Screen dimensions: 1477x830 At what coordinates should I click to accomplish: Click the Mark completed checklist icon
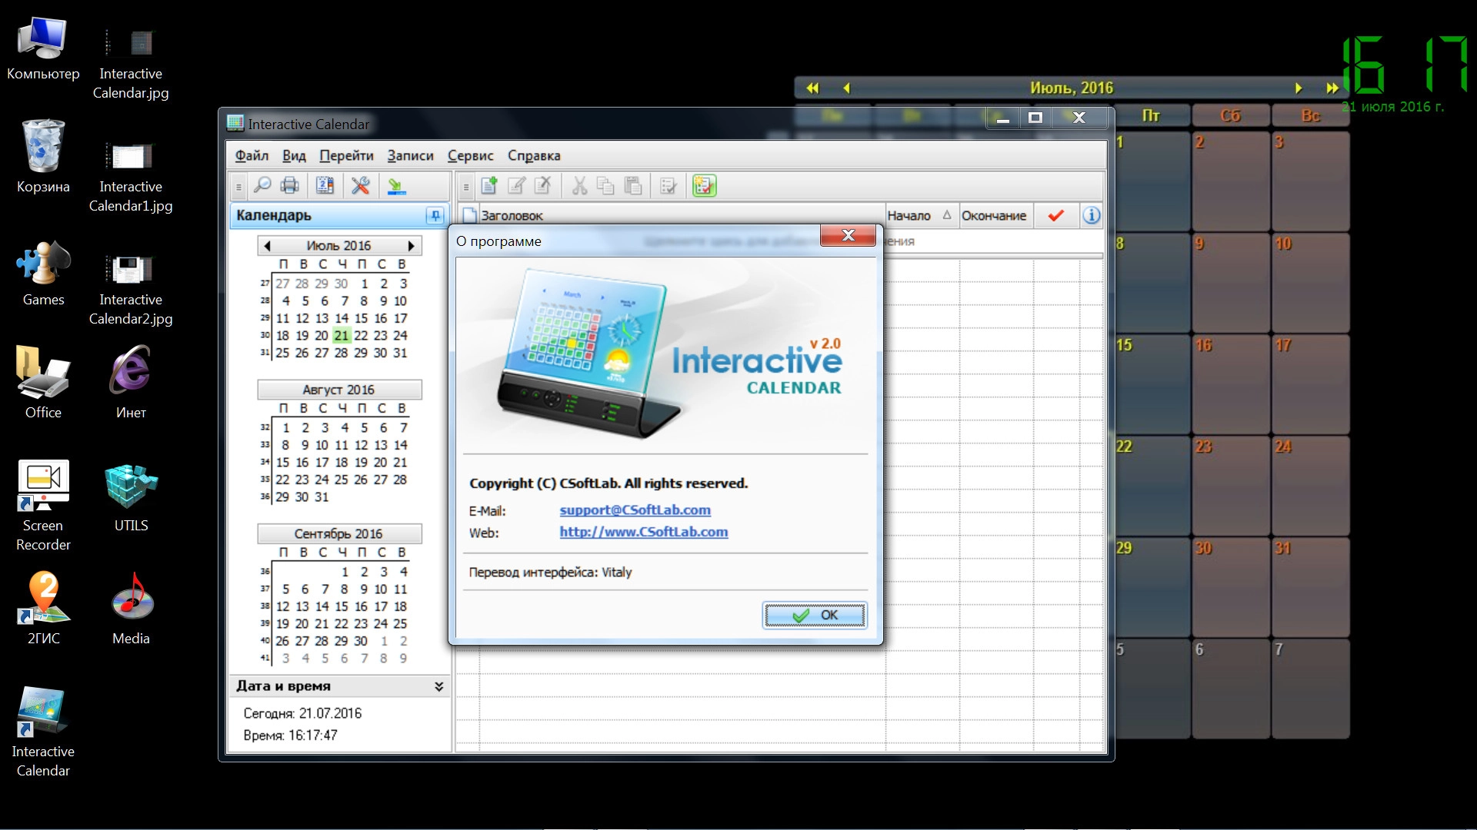pyautogui.click(x=668, y=185)
